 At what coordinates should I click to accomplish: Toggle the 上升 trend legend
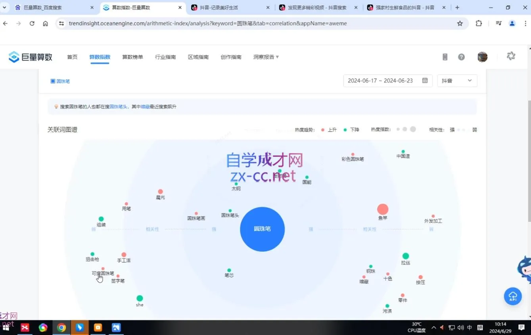(328, 129)
